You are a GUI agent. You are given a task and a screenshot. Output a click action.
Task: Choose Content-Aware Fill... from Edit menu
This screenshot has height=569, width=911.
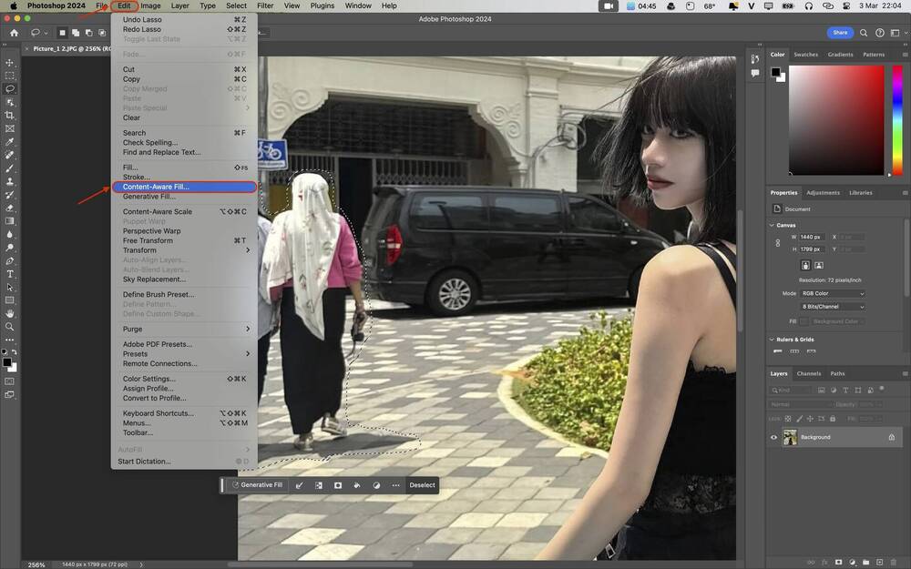[184, 187]
